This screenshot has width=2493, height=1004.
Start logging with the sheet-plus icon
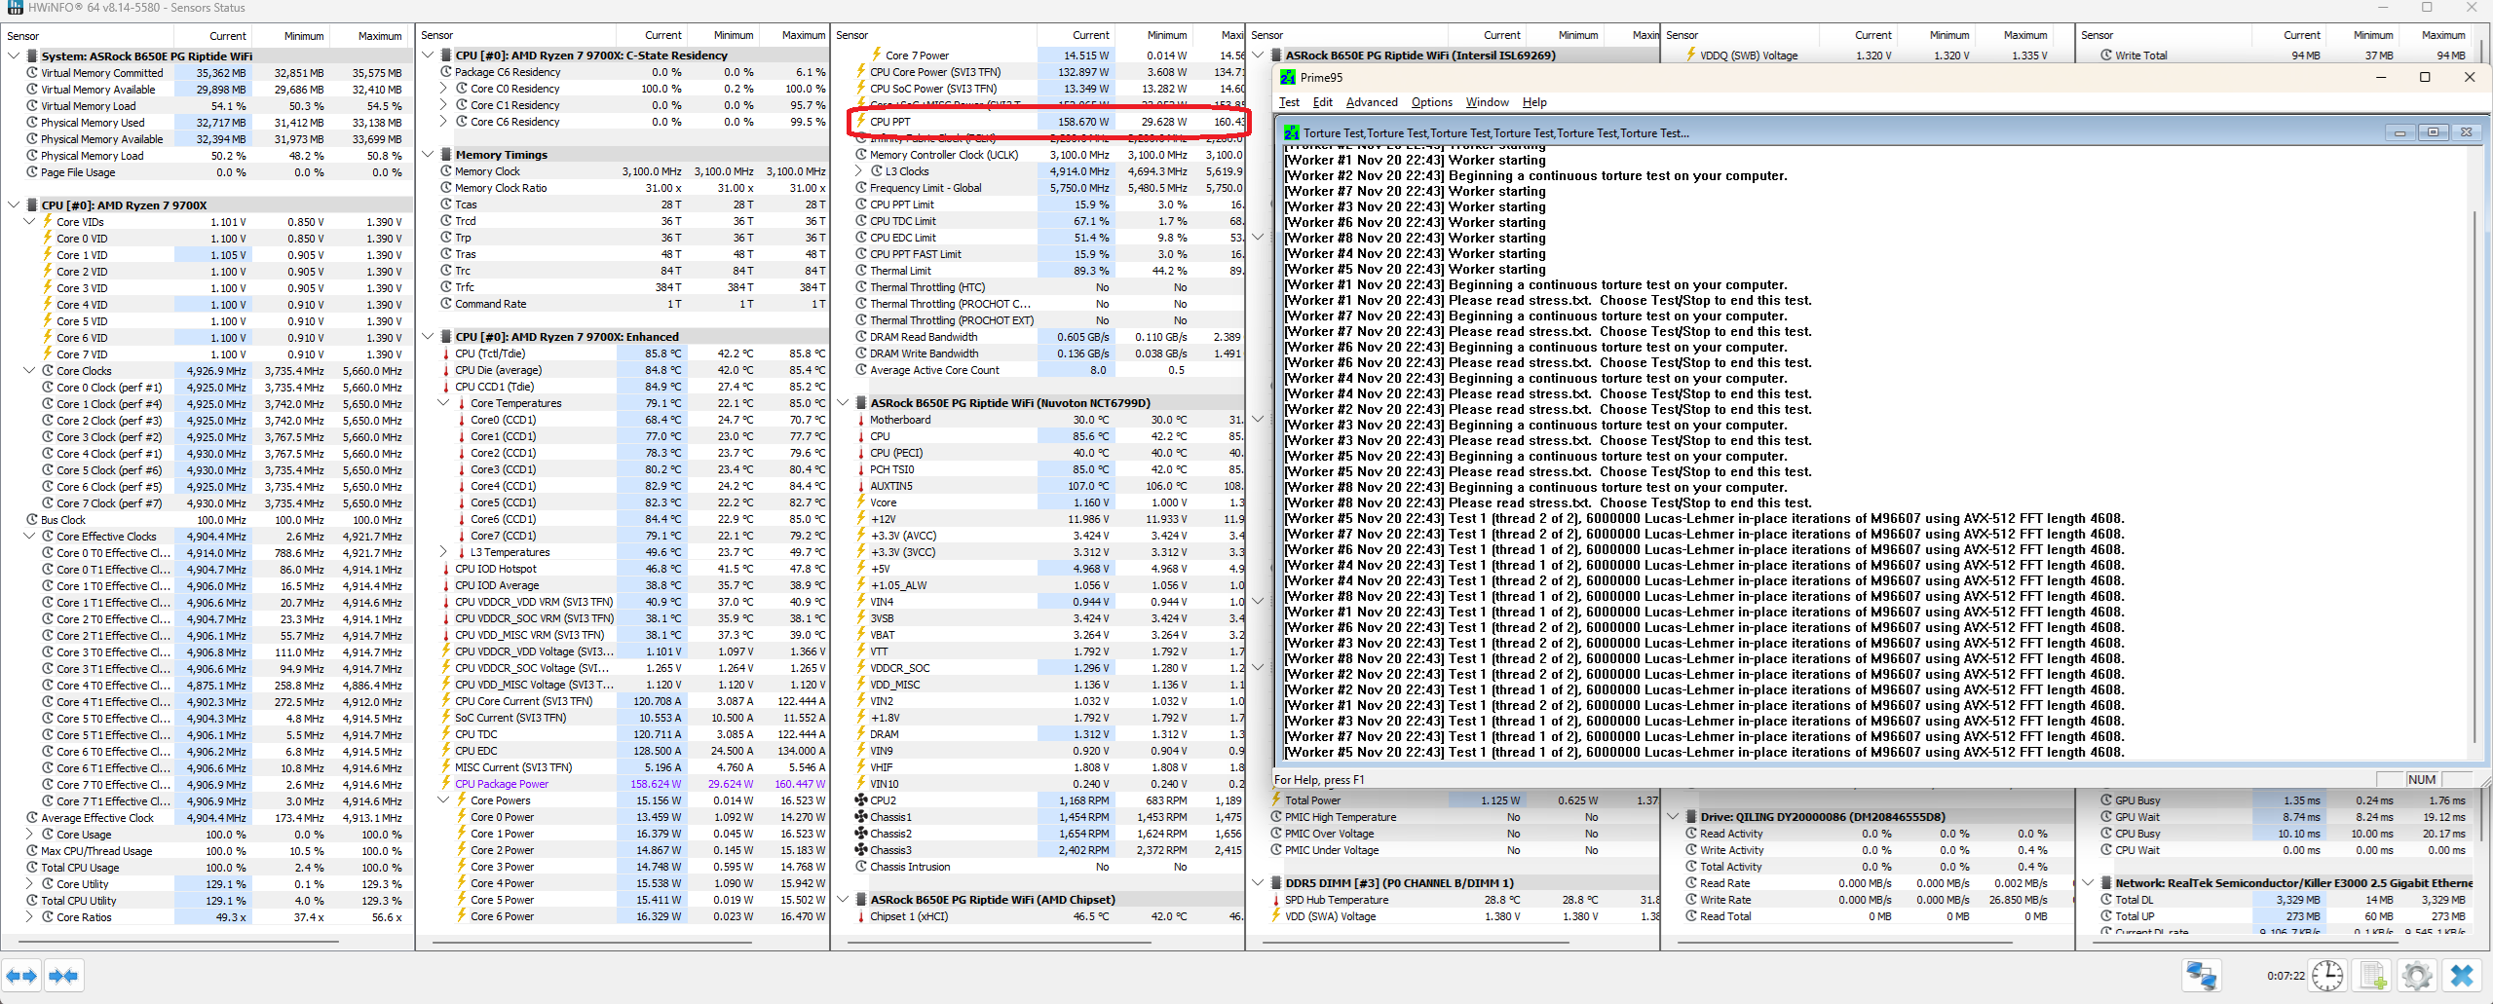point(2373,975)
